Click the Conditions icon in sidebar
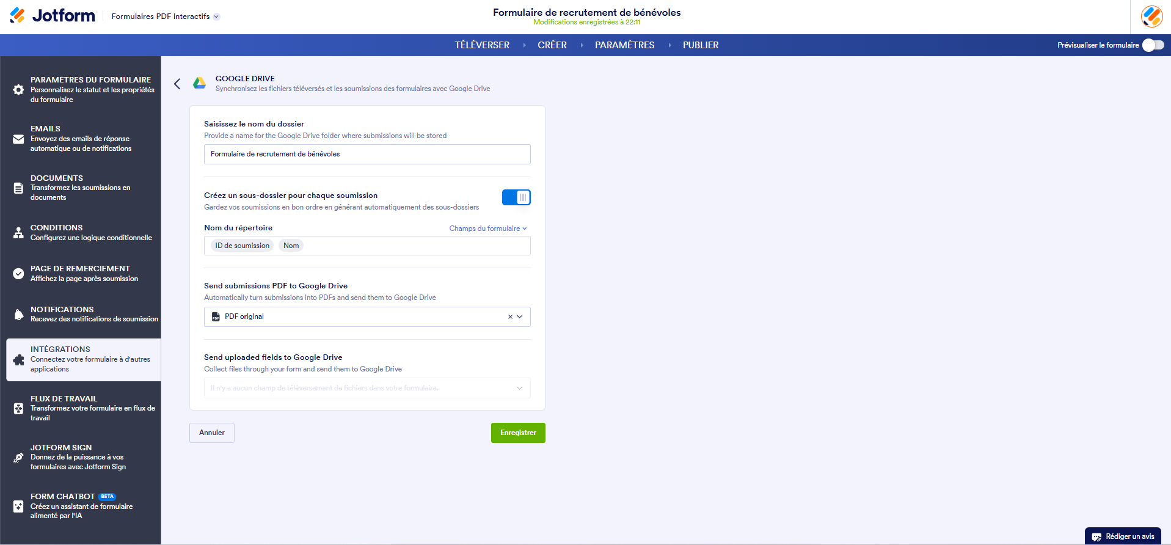1171x545 pixels. coord(18,233)
